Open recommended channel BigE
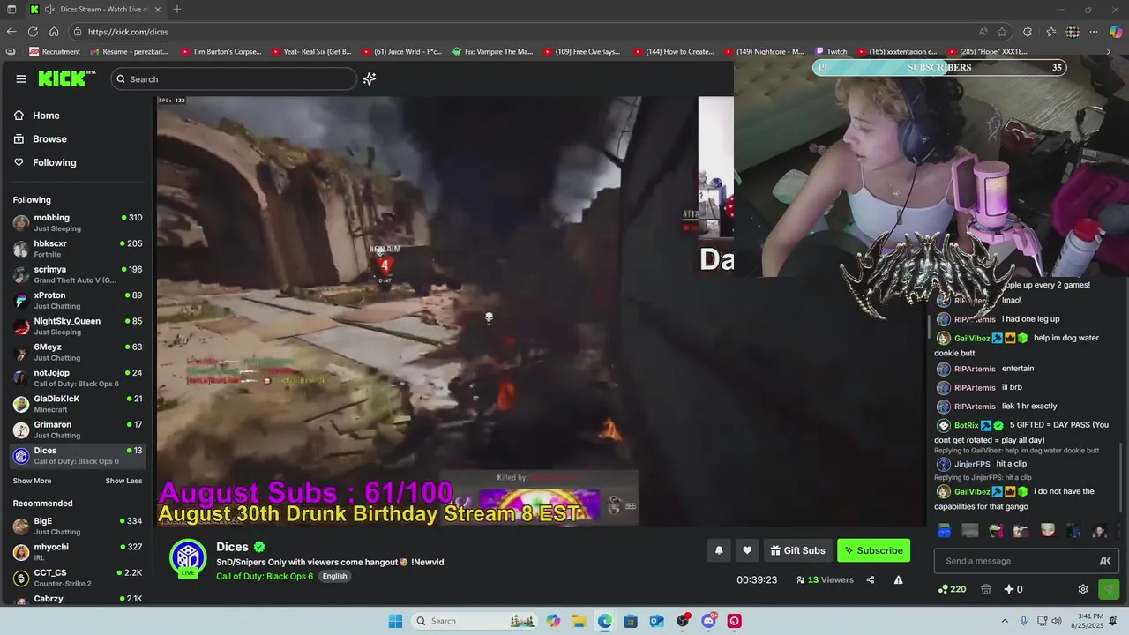The image size is (1129, 635). point(78,527)
